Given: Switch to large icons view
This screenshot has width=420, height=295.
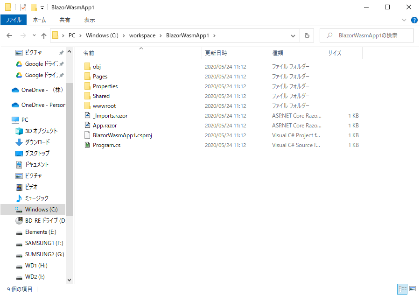Looking at the screenshot, I should 413,289.
